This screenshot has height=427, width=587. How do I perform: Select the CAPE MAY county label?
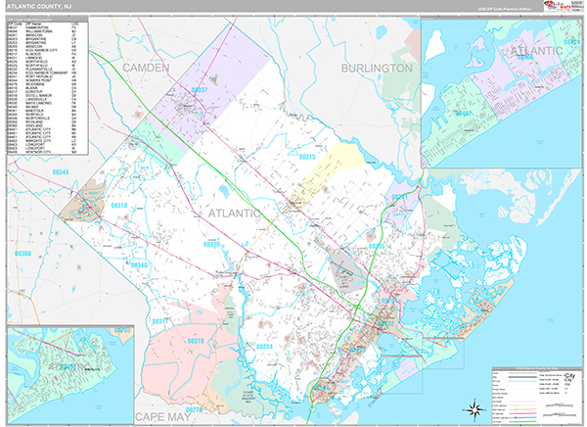tap(162, 417)
